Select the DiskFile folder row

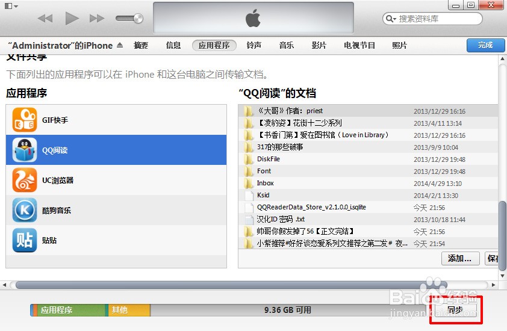coord(368,159)
